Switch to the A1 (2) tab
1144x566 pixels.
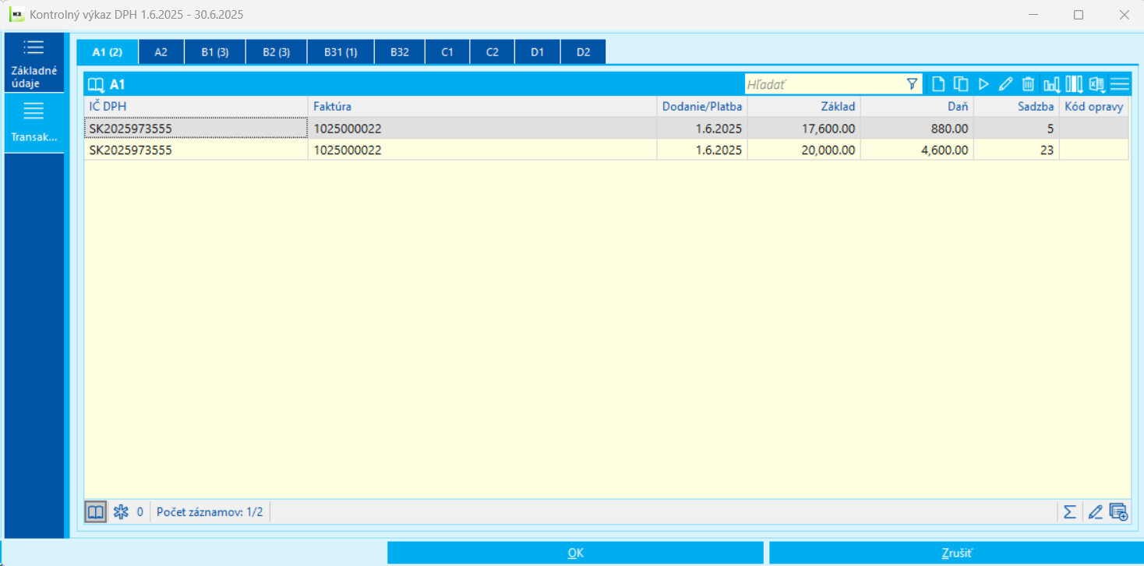coord(108,52)
